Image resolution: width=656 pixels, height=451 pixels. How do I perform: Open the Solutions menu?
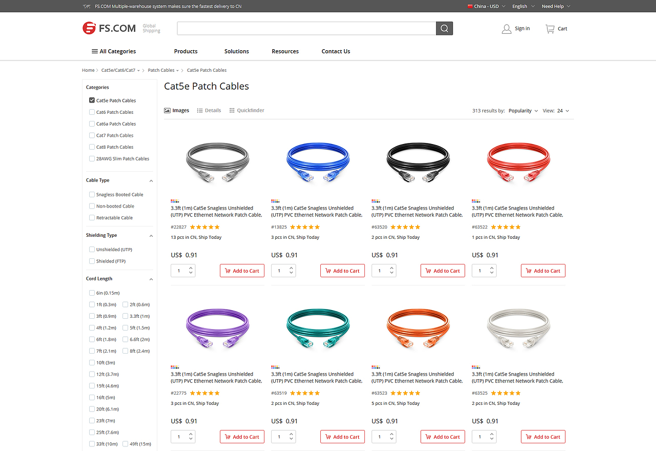[x=236, y=51]
